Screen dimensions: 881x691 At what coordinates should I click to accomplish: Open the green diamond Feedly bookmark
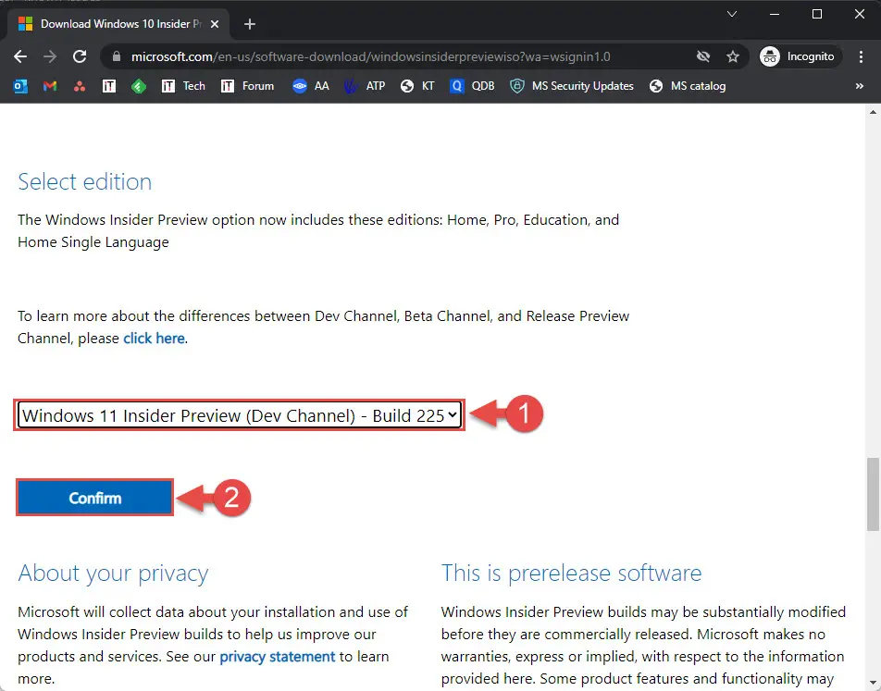coord(139,86)
